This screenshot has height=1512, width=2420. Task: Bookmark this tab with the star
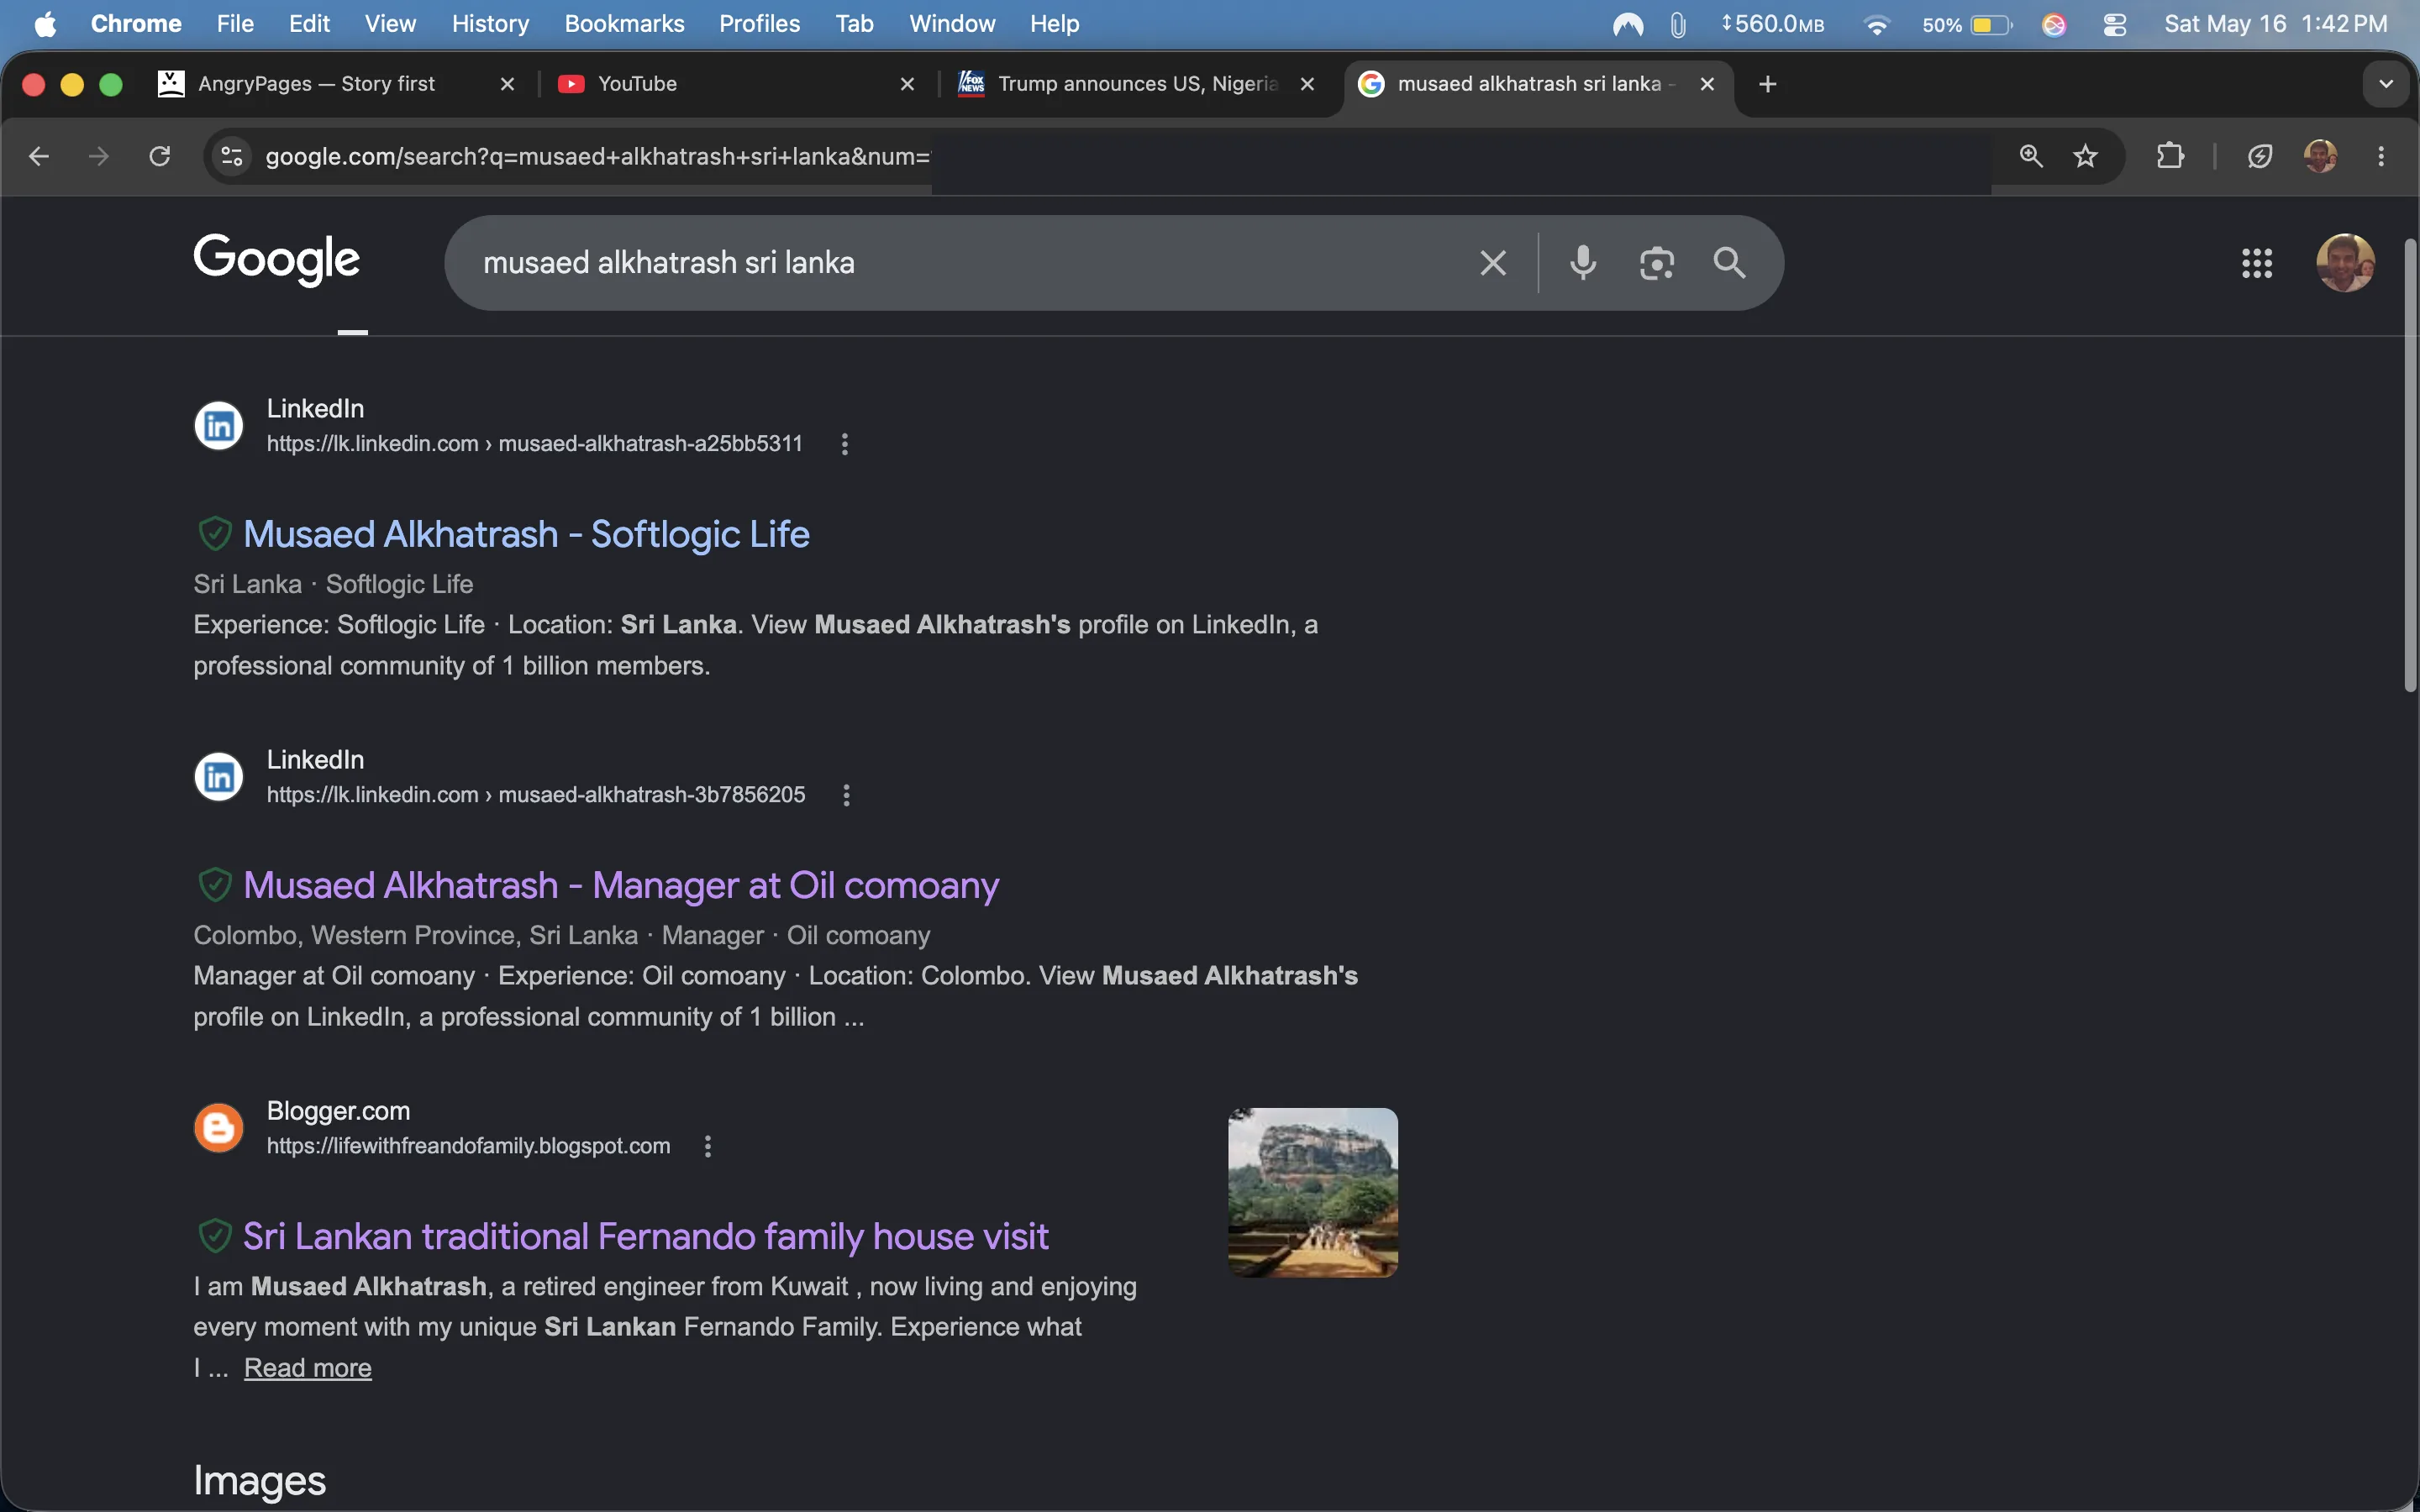[x=2086, y=156]
